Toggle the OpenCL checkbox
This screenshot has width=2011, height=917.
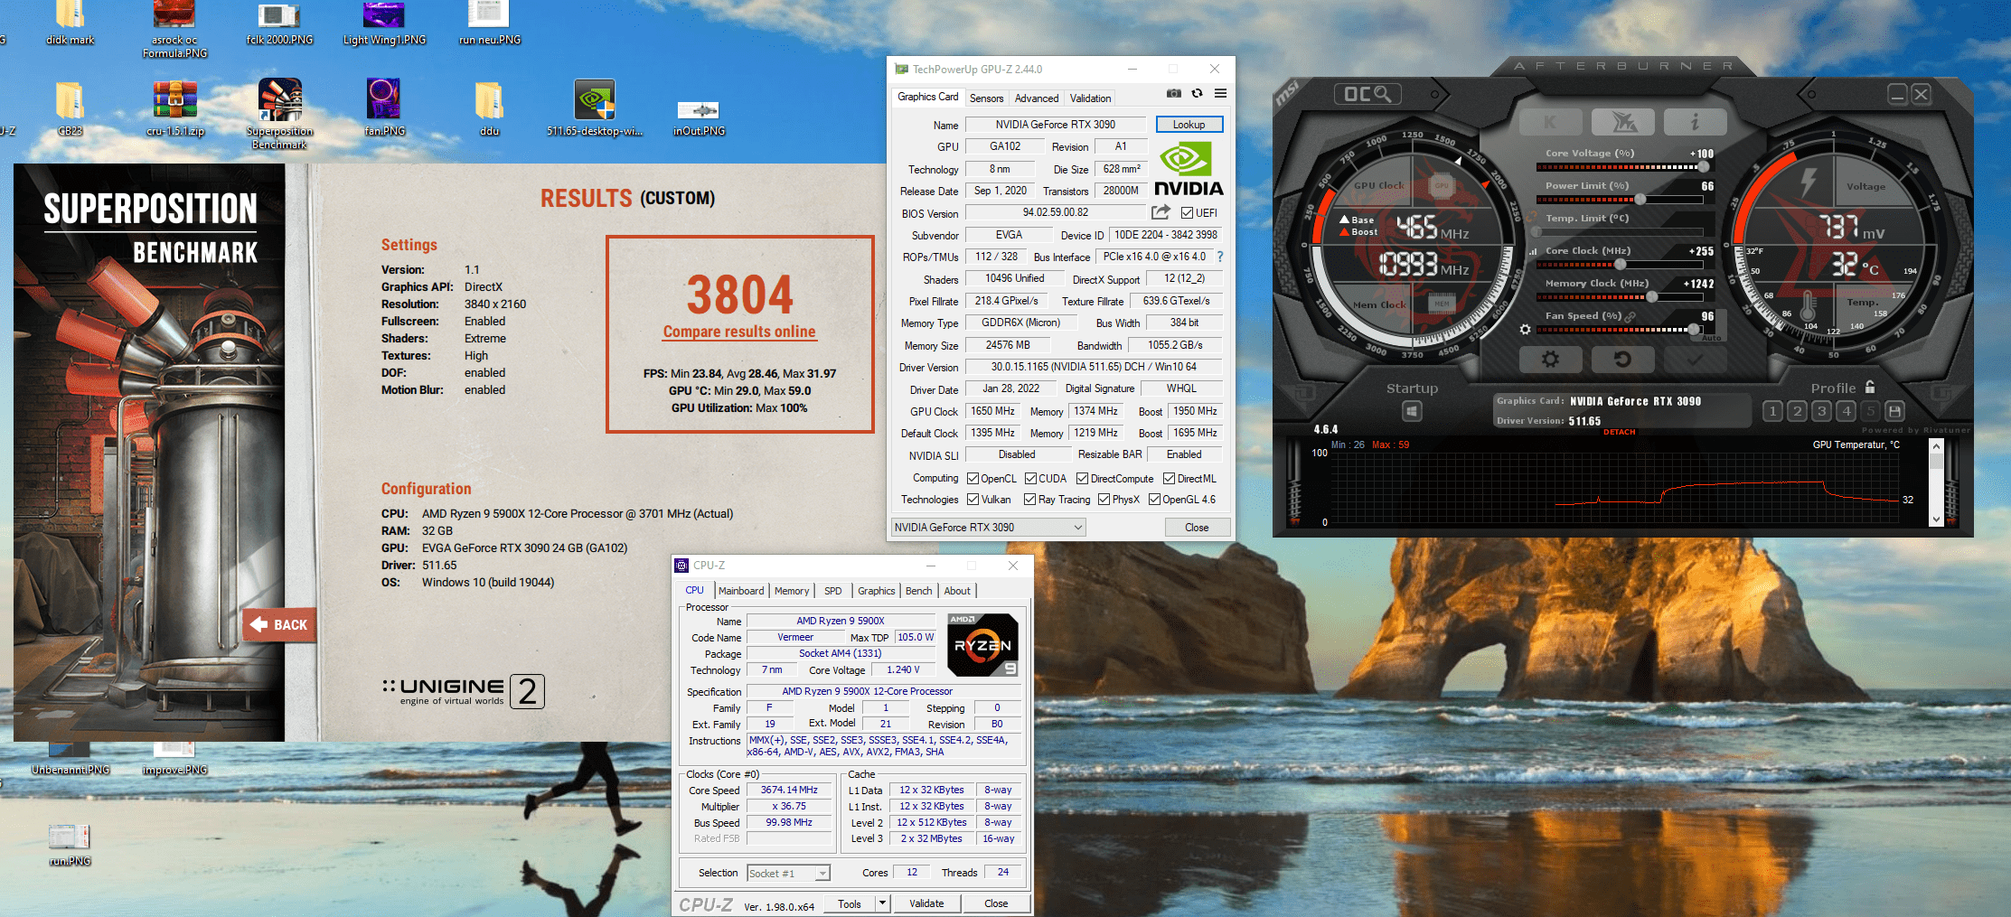pos(973,479)
